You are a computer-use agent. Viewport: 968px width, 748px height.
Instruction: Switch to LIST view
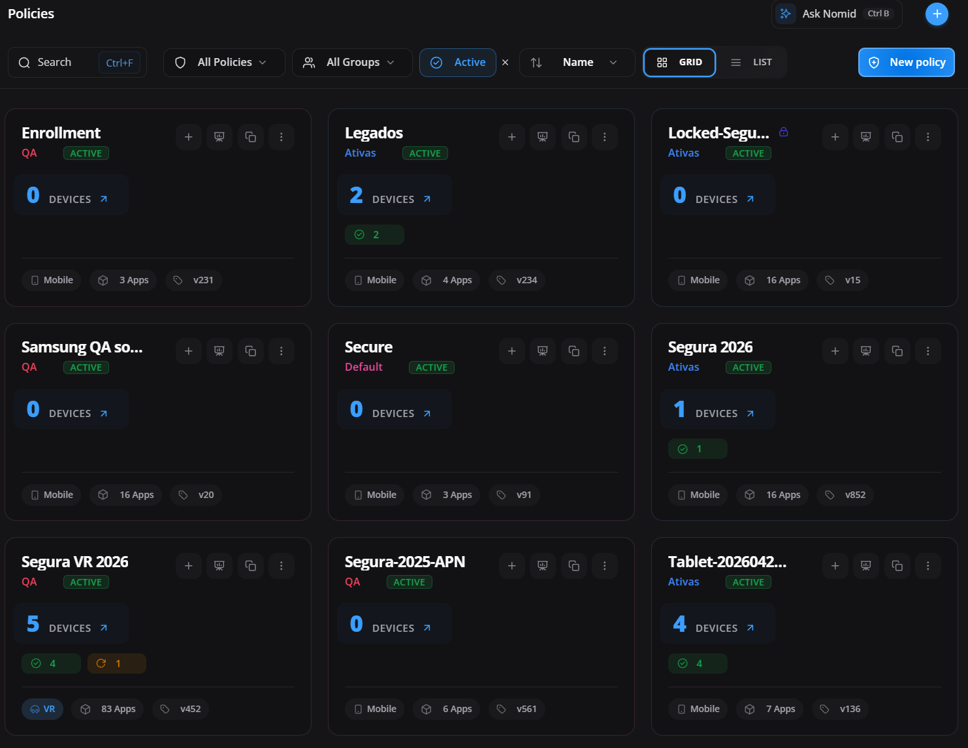click(x=751, y=63)
